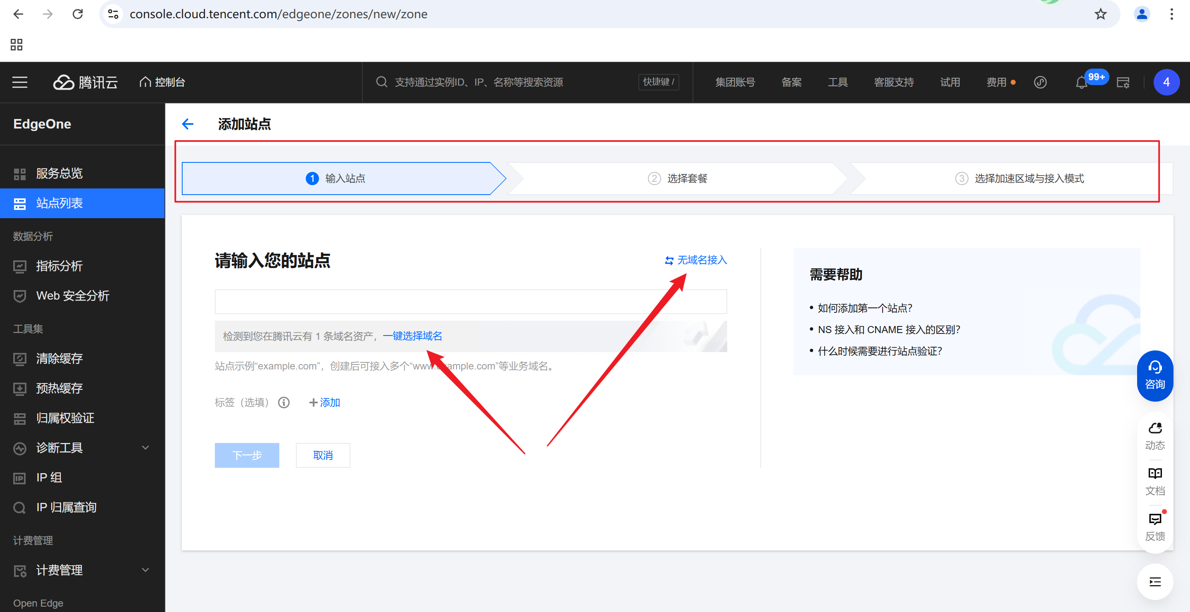Switch to 无域名接入 mode
This screenshot has height=612, width=1190.
pyautogui.click(x=696, y=260)
